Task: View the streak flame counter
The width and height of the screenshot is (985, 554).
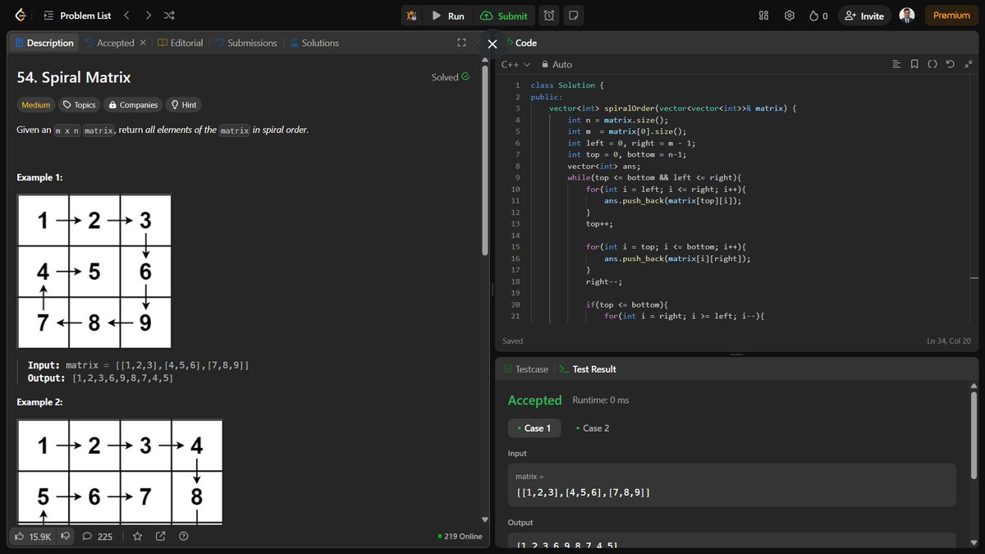Action: [x=818, y=16]
